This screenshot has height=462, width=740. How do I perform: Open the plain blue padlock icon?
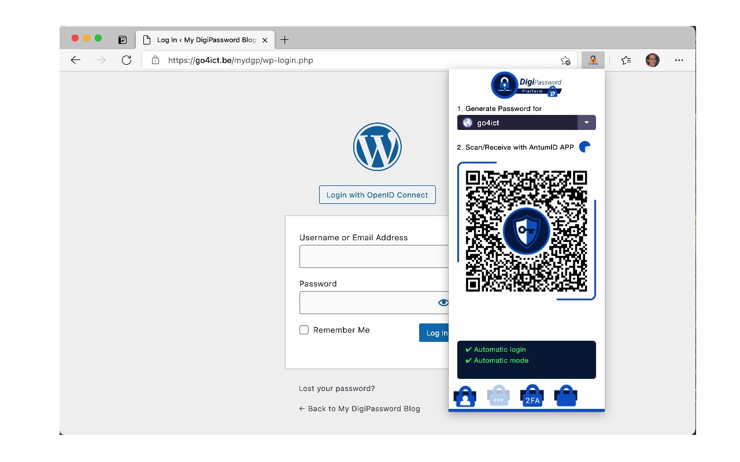pos(565,396)
